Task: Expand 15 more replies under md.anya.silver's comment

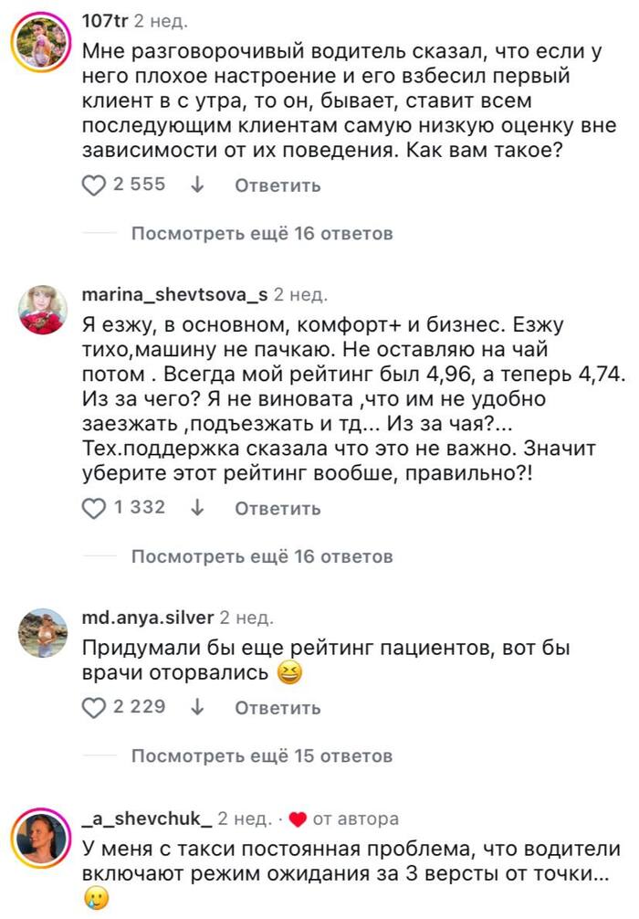Action: coord(262,756)
